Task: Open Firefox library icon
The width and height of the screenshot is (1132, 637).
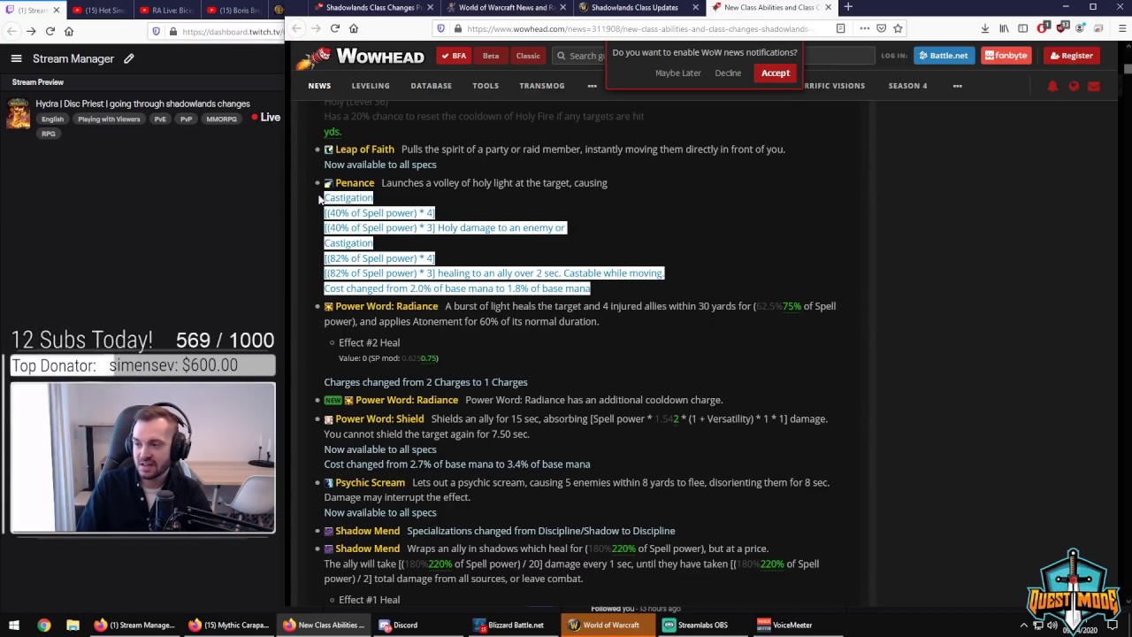Action: coord(1004,28)
